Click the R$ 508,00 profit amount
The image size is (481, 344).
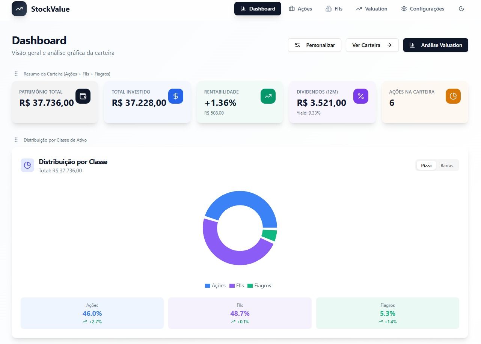click(214, 113)
